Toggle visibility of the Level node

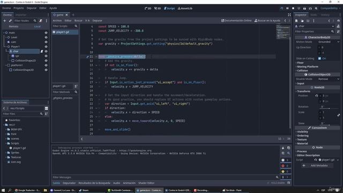pyautogui.click(x=46, y=38)
